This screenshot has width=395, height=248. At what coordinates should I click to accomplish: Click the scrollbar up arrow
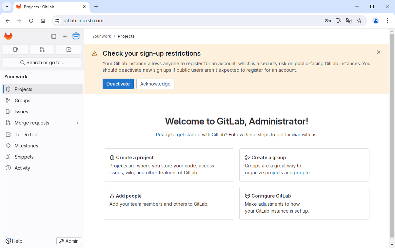392,31
